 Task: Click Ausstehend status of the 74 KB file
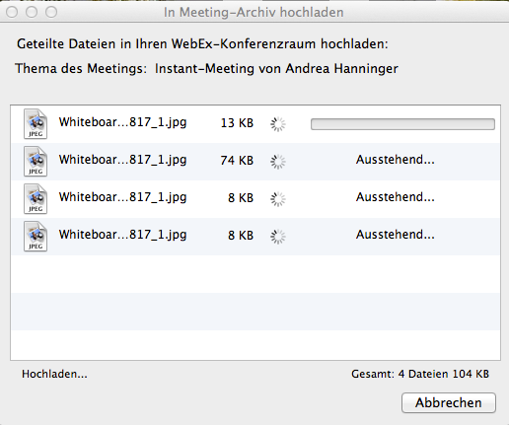[x=396, y=160]
